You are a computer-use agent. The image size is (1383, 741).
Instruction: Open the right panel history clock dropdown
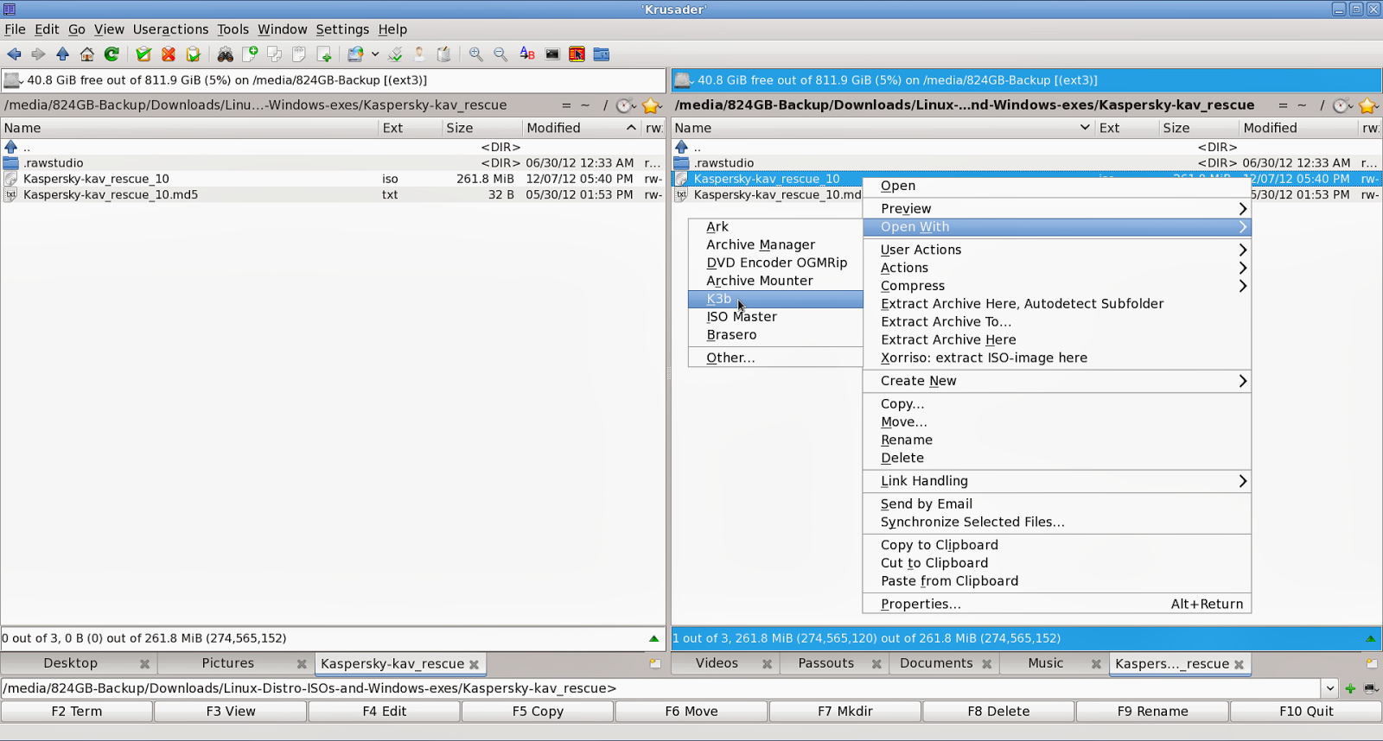[1342, 105]
